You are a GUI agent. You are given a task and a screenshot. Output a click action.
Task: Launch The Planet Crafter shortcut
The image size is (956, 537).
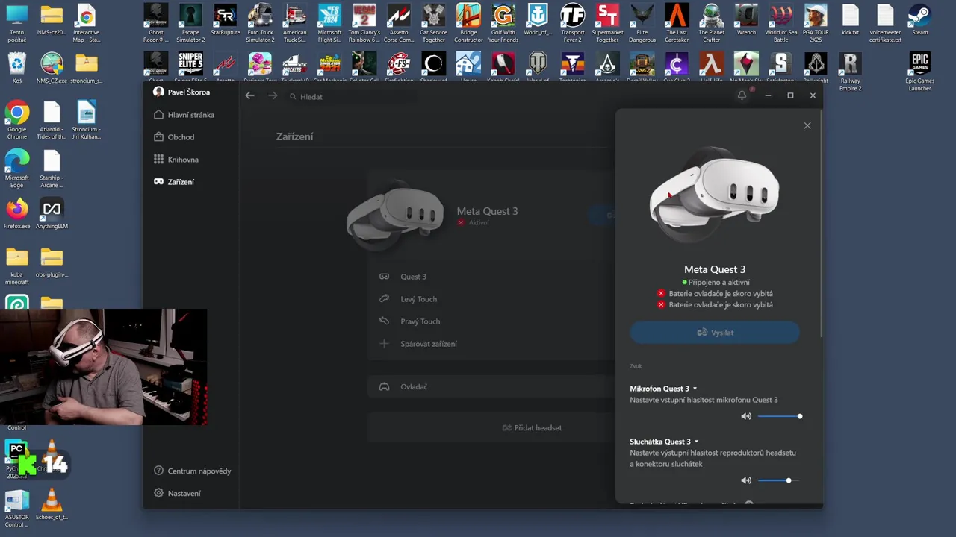pos(711,24)
